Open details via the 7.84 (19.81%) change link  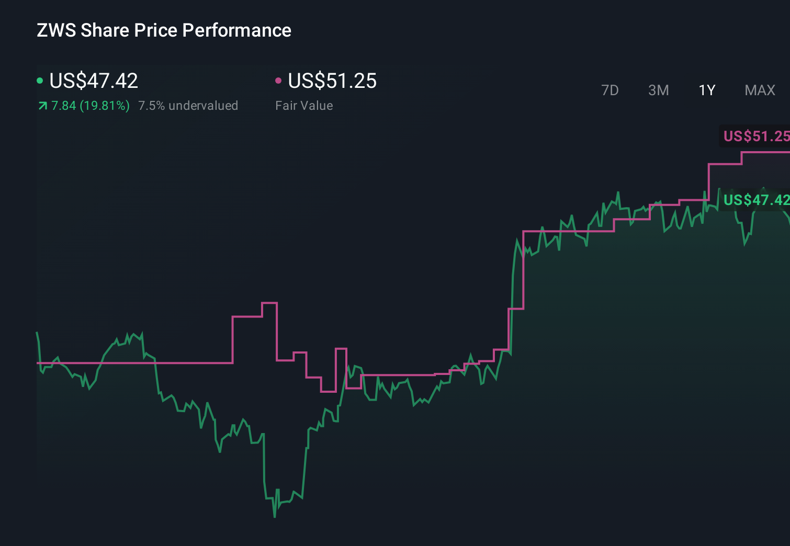(90, 105)
